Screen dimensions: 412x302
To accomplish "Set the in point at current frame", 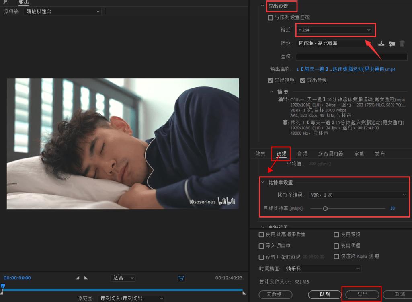I will [x=78, y=277].
